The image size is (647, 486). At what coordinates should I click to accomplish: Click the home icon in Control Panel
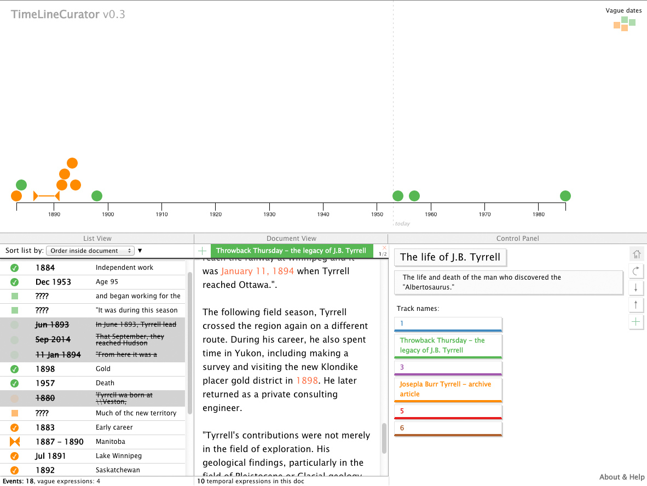(x=636, y=254)
